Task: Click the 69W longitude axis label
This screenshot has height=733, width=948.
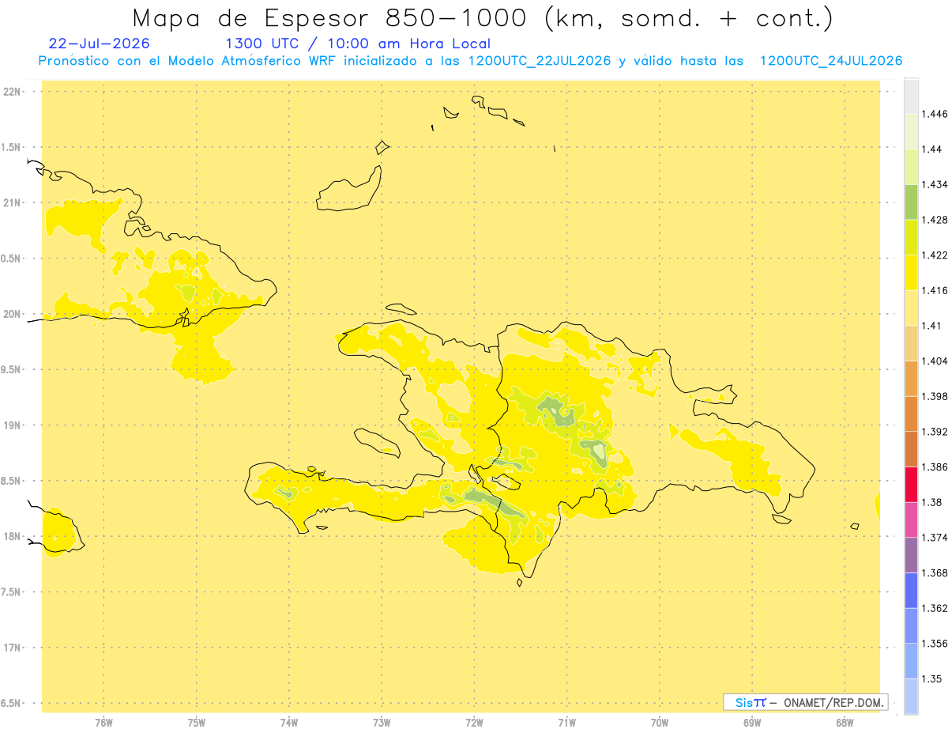Action: coord(752,722)
